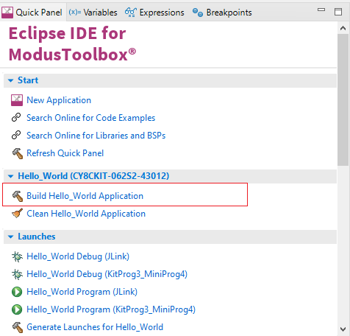Click the New Application icon
Viewport: 350px width, 336px height.
point(17,100)
